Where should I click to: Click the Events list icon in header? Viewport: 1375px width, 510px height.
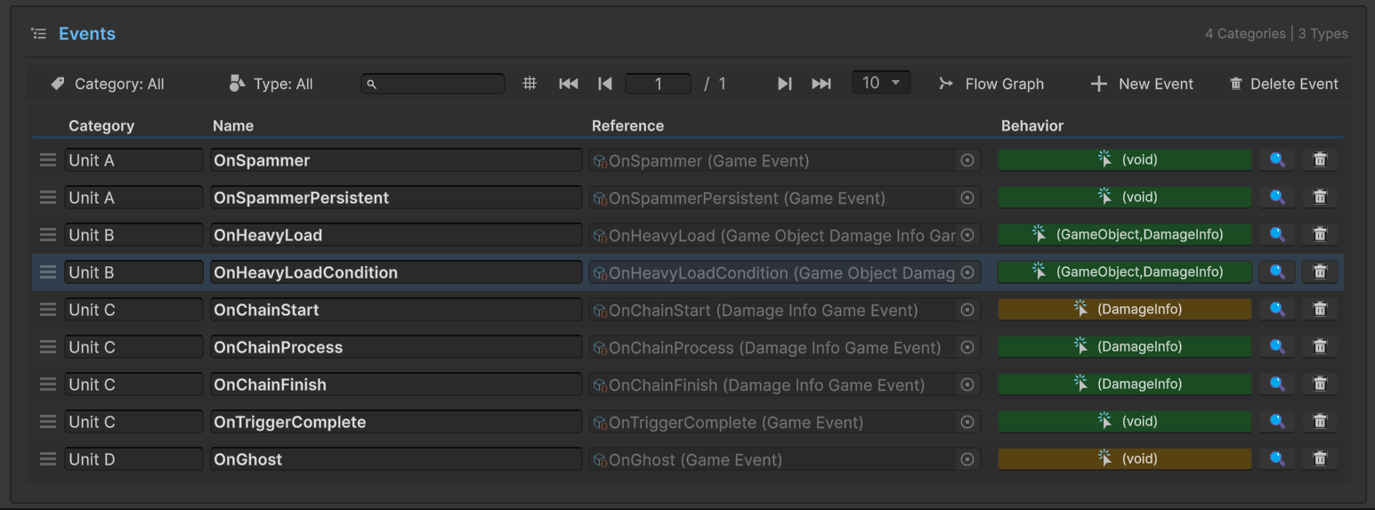tap(38, 34)
